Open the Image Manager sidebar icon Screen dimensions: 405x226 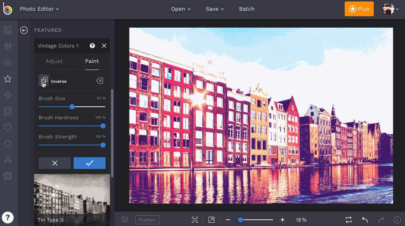click(8, 30)
